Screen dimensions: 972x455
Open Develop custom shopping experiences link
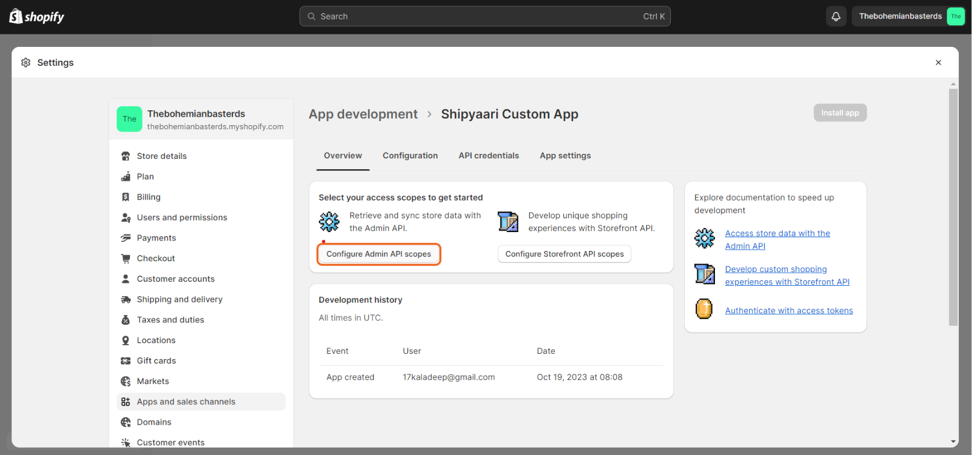[787, 276]
